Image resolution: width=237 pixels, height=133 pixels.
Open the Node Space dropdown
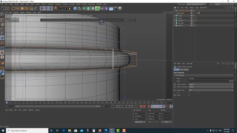coord(196,4)
